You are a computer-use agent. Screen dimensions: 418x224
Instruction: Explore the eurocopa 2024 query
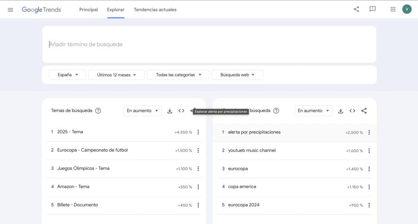pos(244,205)
